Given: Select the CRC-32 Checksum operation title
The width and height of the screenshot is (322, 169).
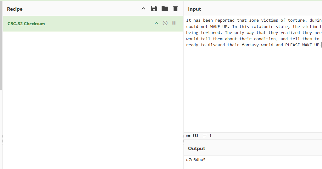Looking at the screenshot, I should [26, 24].
